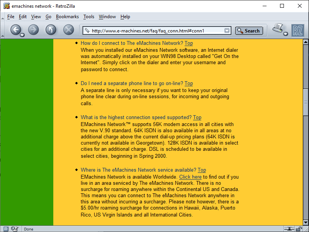Viewport: 309px width, 232px height.
Task: Click the Stop loading button
Action: point(68,30)
